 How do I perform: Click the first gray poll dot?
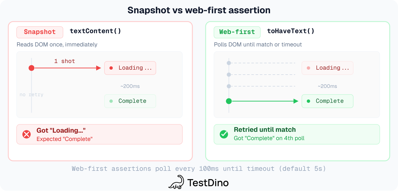click(x=229, y=63)
